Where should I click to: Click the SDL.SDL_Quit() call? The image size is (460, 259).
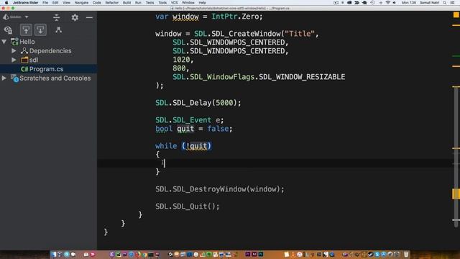(187, 206)
